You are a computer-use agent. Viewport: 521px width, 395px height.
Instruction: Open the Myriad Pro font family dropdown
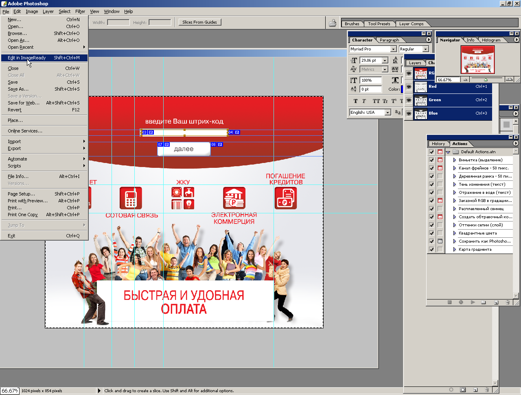point(394,49)
